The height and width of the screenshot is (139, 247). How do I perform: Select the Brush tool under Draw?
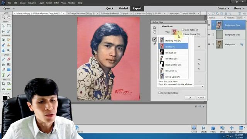coord(3,59)
